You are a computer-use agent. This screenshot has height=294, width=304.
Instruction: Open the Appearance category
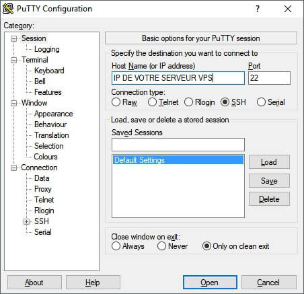(54, 114)
